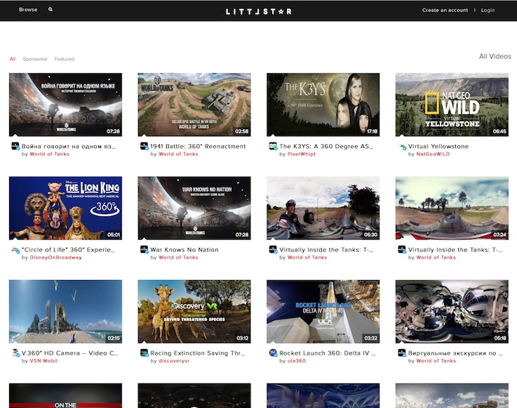Switch to the Featured filter tab
Viewport: 517px width, 408px height.
tap(65, 59)
